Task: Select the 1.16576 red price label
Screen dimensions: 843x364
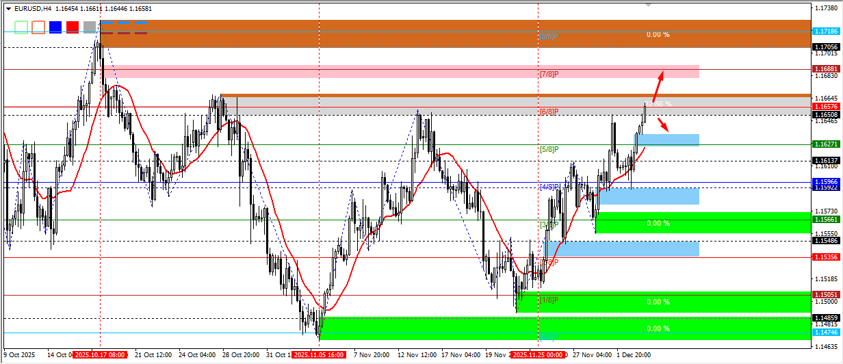Action: [826, 107]
